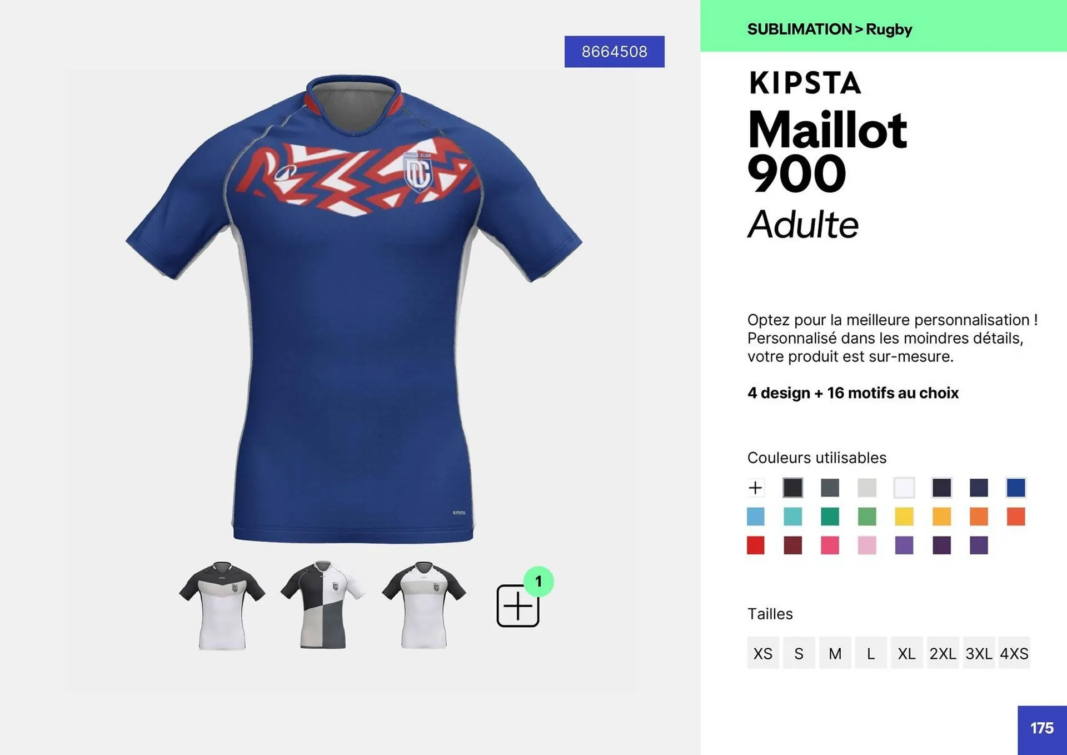Choose size XL

click(x=906, y=653)
